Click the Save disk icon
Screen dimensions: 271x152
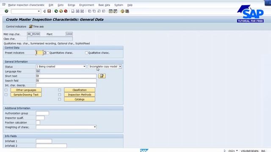click(49, 11)
